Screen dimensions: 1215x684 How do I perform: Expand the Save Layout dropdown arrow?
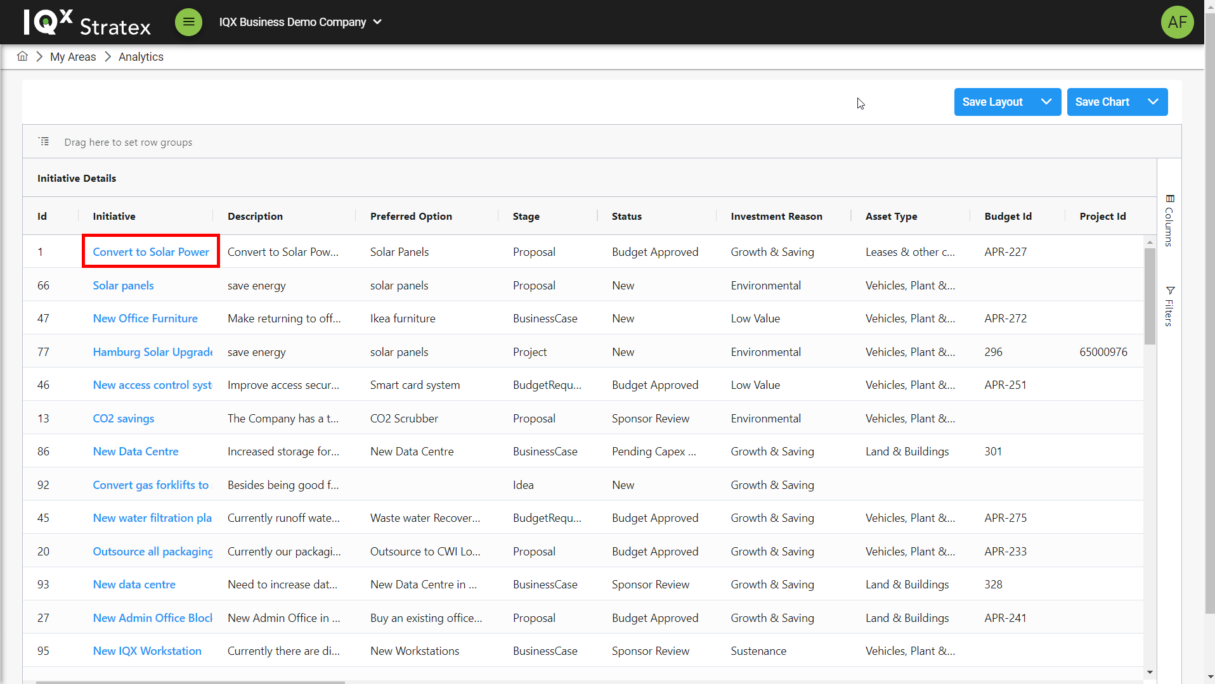coord(1046,102)
